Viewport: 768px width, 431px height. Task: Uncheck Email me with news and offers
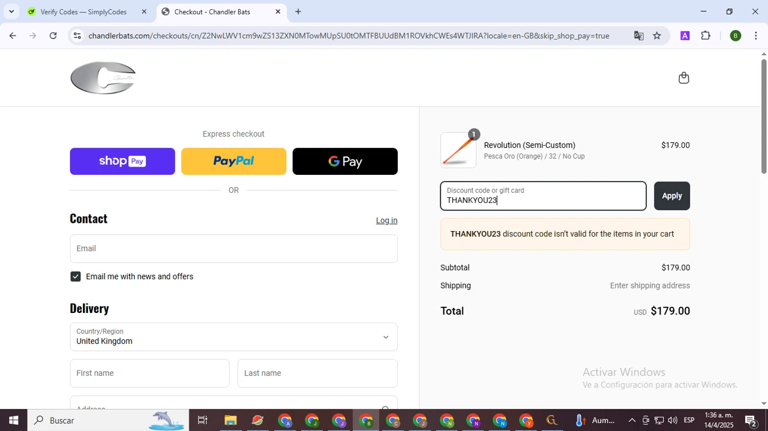click(x=75, y=277)
